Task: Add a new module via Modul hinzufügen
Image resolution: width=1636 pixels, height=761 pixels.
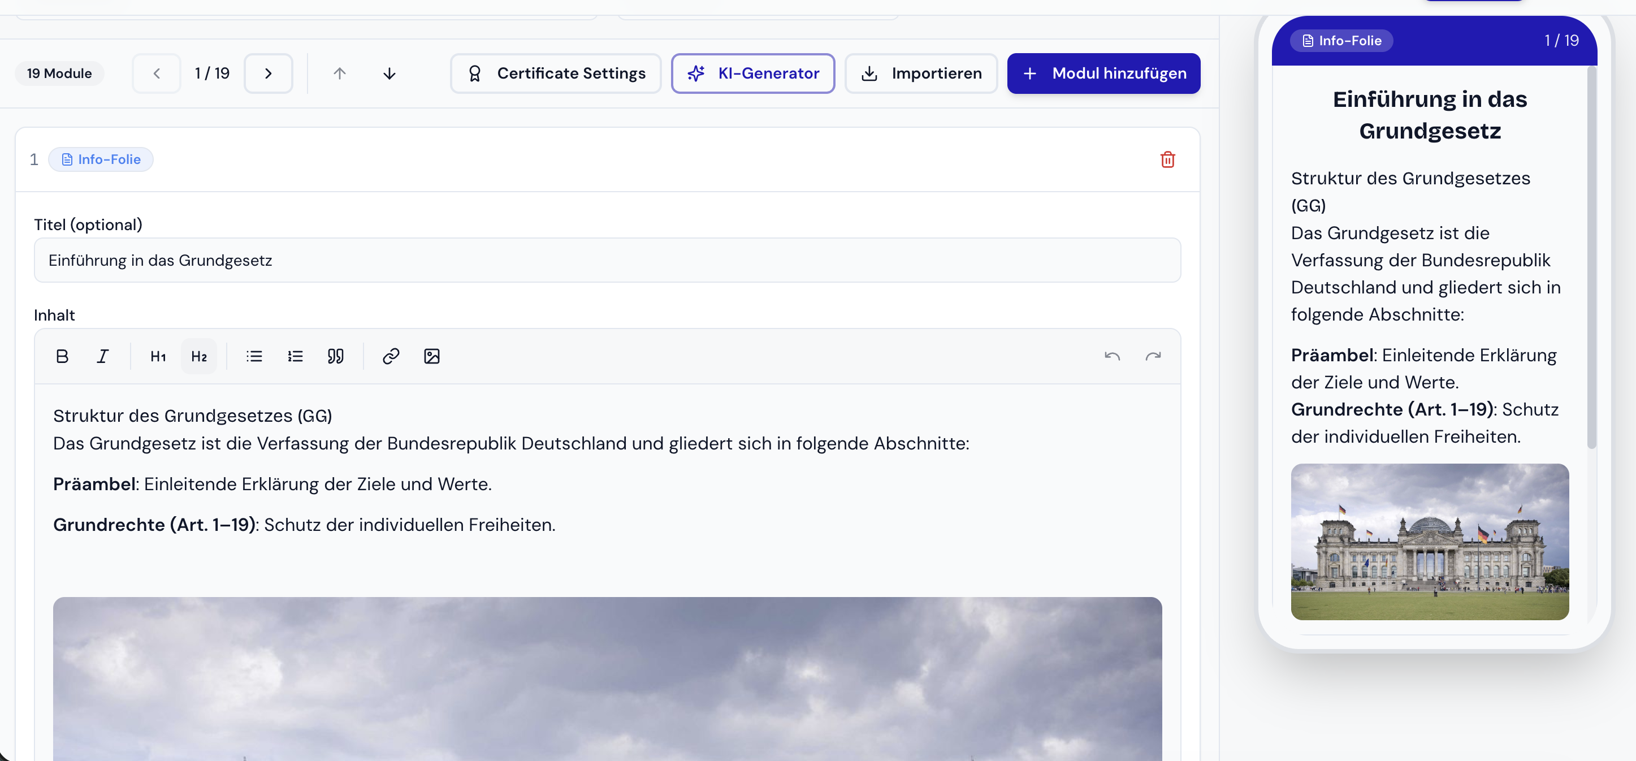Action: (1103, 73)
